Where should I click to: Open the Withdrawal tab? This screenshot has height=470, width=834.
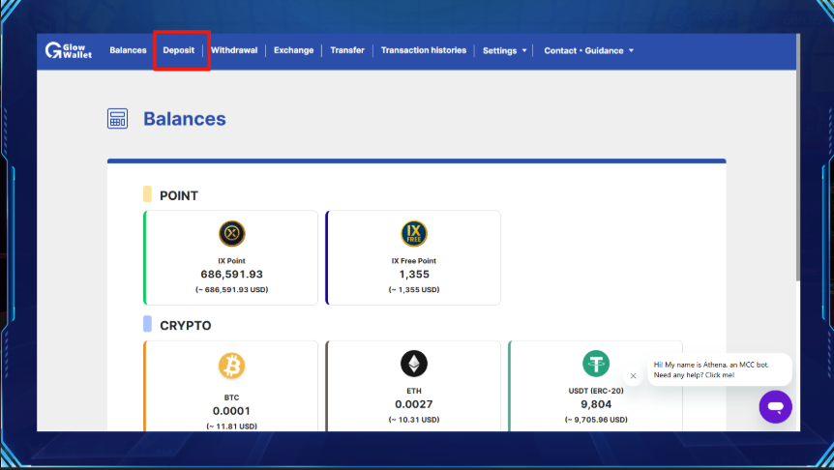point(234,50)
